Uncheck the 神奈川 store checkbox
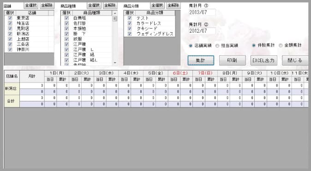The width and height of the screenshot is (311, 171). click(10, 49)
